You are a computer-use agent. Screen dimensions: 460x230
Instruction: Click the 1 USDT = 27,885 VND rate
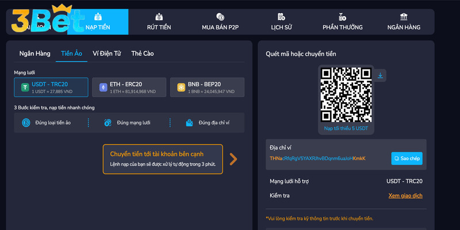(52, 91)
